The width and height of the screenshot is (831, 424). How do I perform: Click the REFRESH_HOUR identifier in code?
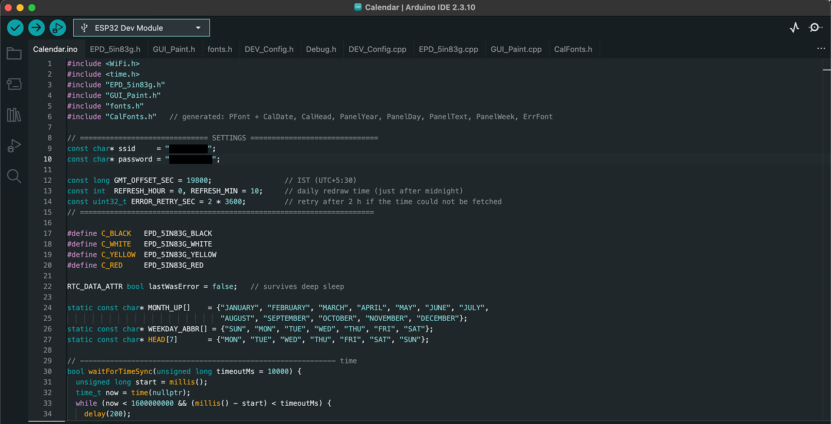click(x=139, y=191)
